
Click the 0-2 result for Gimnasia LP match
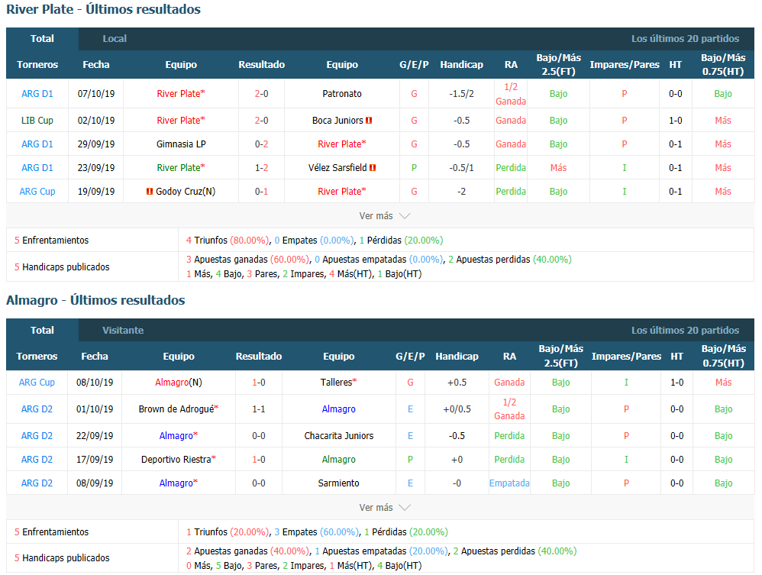pos(261,144)
